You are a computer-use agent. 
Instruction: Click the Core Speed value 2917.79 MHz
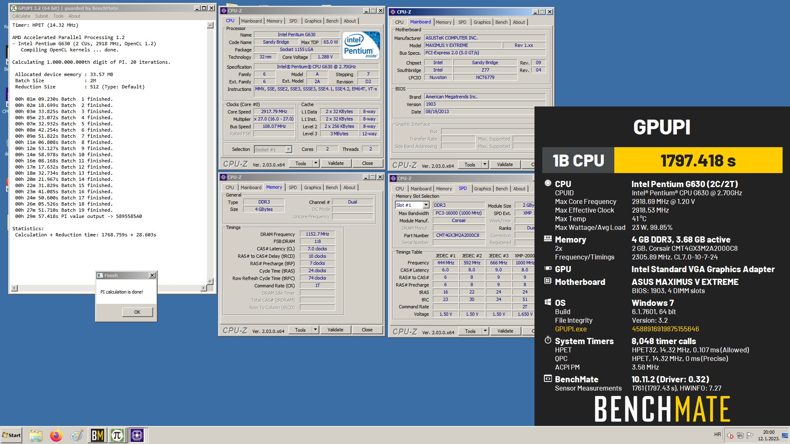pyautogui.click(x=274, y=111)
